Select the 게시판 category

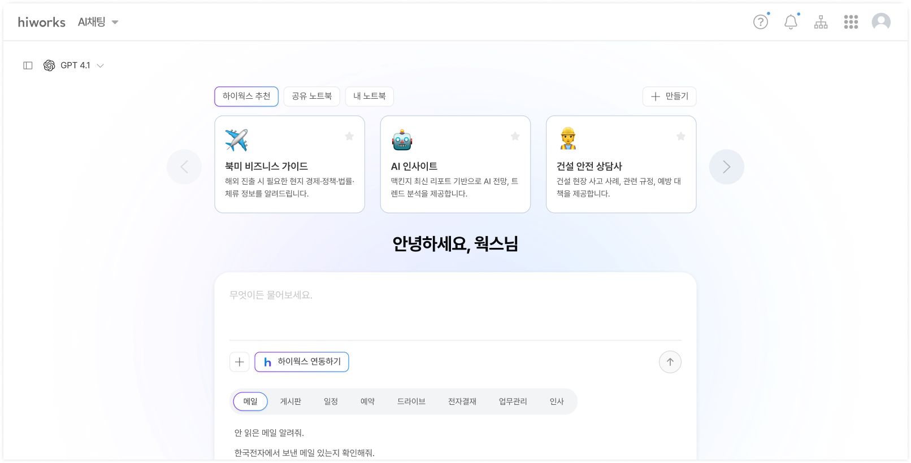pyautogui.click(x=290, y=401)
